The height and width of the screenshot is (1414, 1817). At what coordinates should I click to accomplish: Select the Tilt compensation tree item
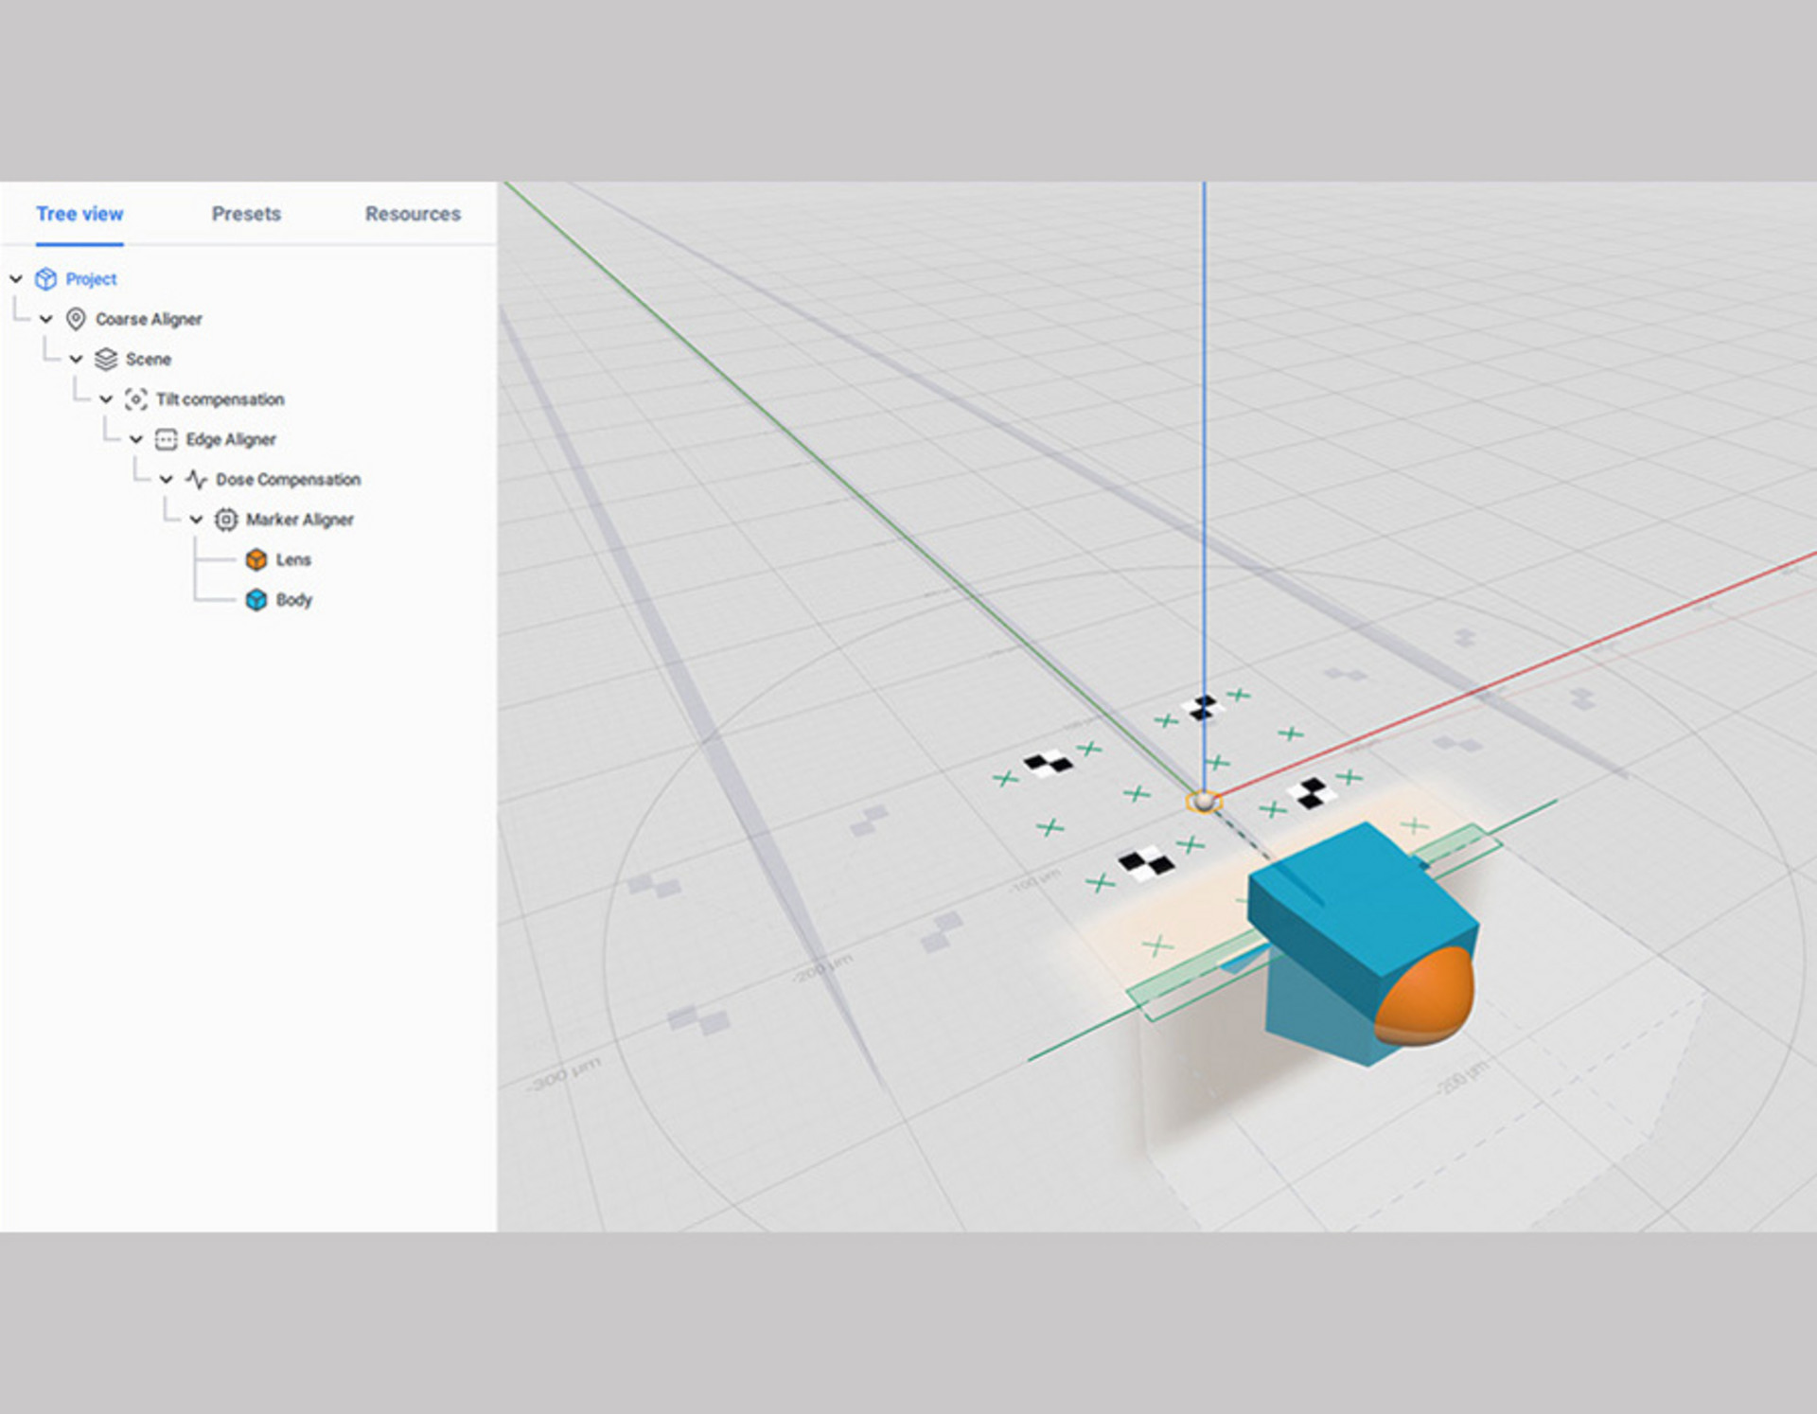click(220, 399)
